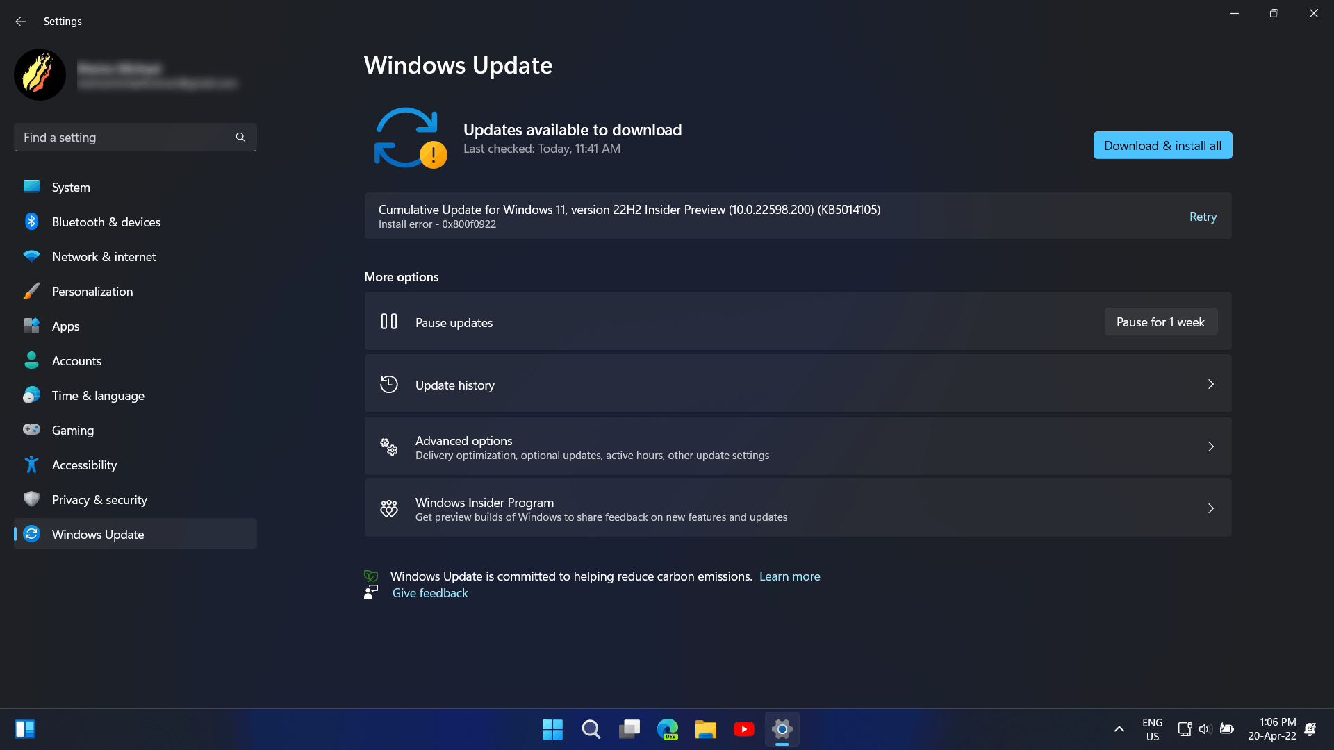
Task: Click the Windows Insider Program hearts icon
Action: 389,508
